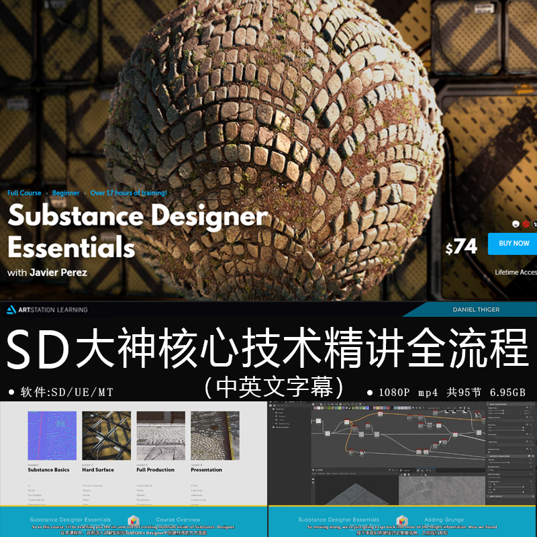The width and height of the screenshot is (537, 537).
Task: Expand the SPECIFIC PARAMETERS section
Action: click(488, 456)
